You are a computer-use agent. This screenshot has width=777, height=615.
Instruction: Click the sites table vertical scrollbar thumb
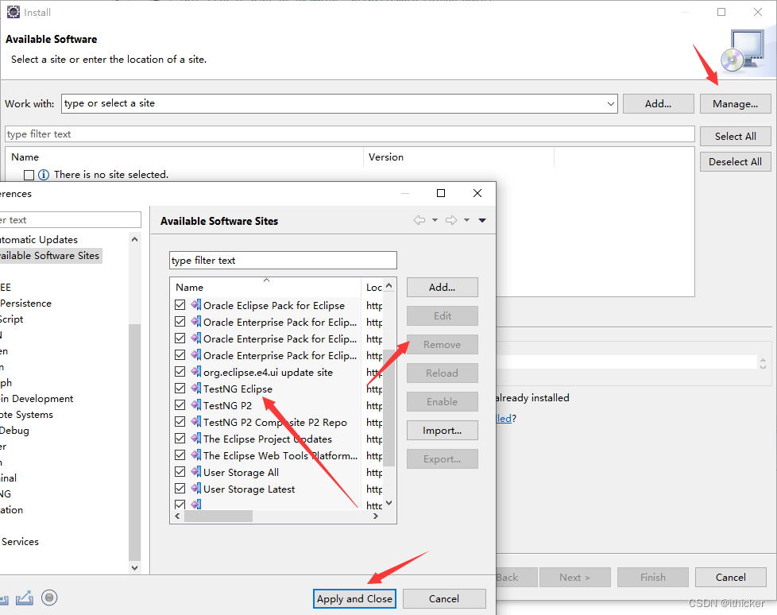[x=389, y=408]
